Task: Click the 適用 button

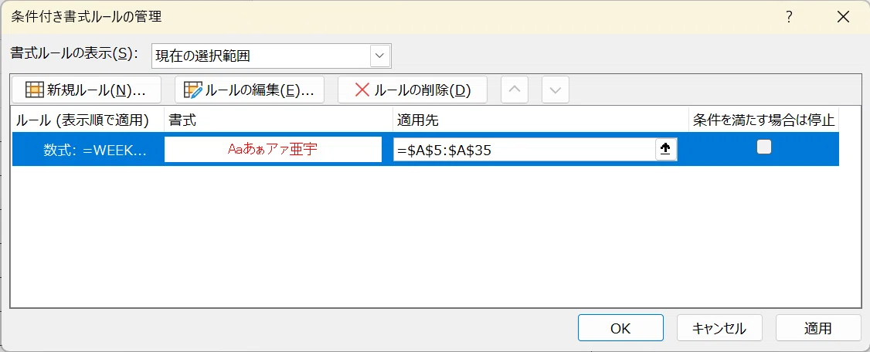Action: pyautogui.click(x=817, y=328)
